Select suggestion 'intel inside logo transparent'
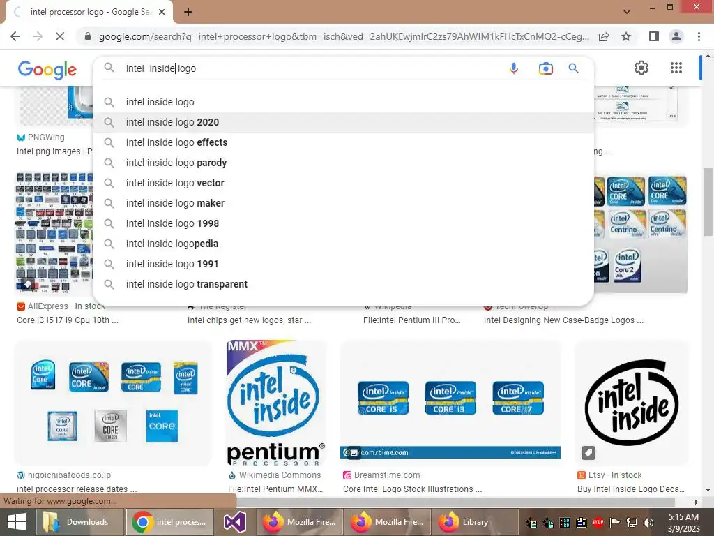714x536 pixels. coord(343,285)
